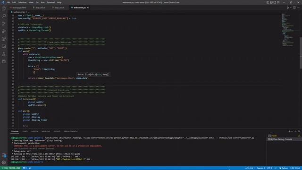Open the Testing flask view
Image resolution: width=302 pixels, height=170 pixels.
pos(4,54)
